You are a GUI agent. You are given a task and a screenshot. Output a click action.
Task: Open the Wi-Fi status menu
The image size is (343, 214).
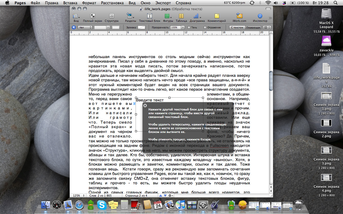tap(268, 3)
